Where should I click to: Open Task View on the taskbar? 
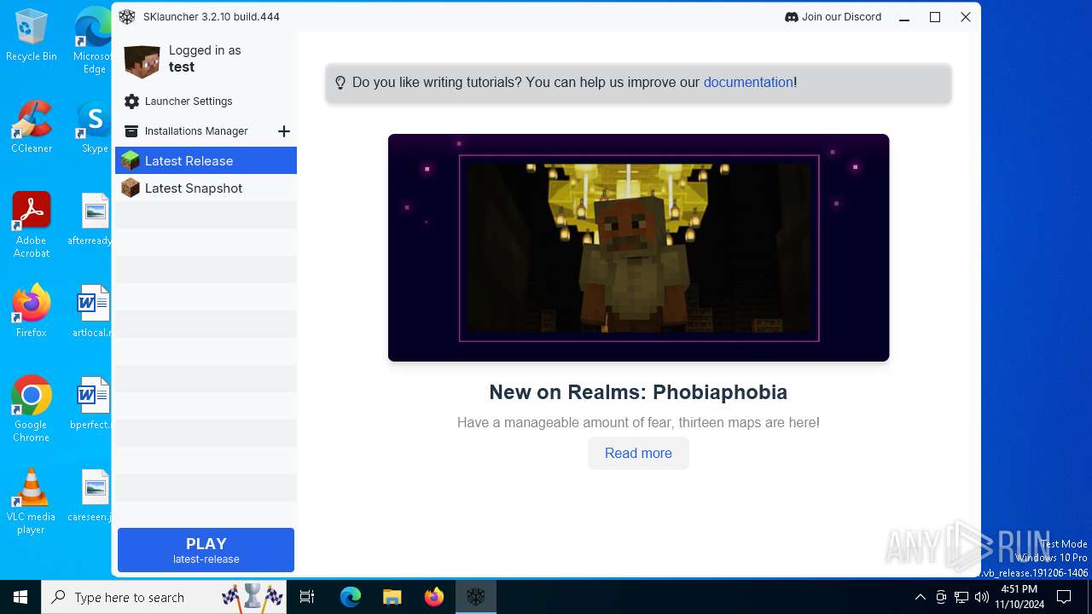(x=307, y=597)
